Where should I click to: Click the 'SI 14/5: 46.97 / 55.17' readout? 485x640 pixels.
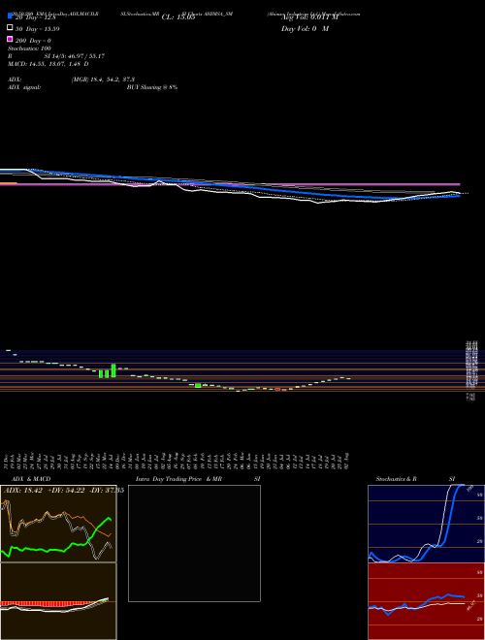pyautogui.click(x=75, y=56)
